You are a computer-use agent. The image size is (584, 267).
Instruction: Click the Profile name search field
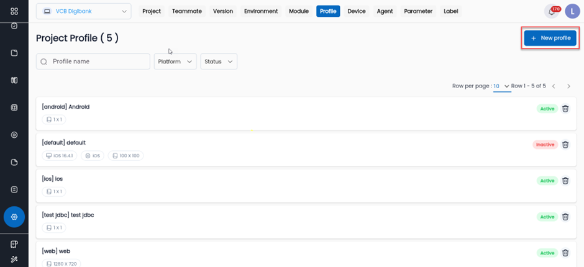coord(93,61)
